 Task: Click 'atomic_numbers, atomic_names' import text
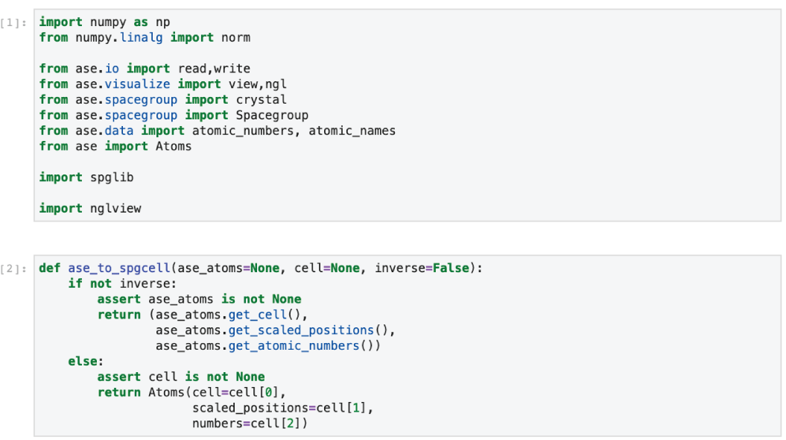[x=294, y=131]
